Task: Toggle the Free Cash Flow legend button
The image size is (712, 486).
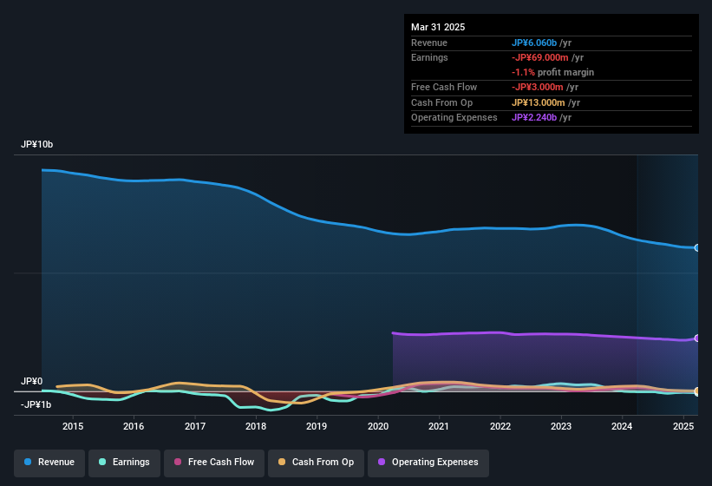Action: (214, 463)
